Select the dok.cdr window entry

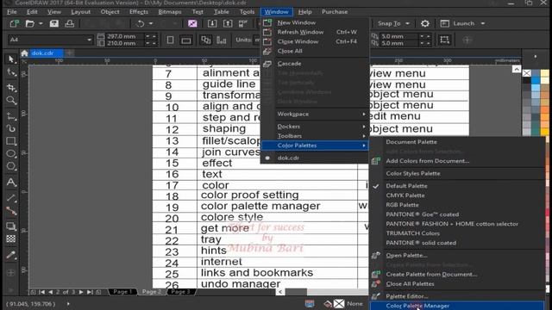(314, 158)
